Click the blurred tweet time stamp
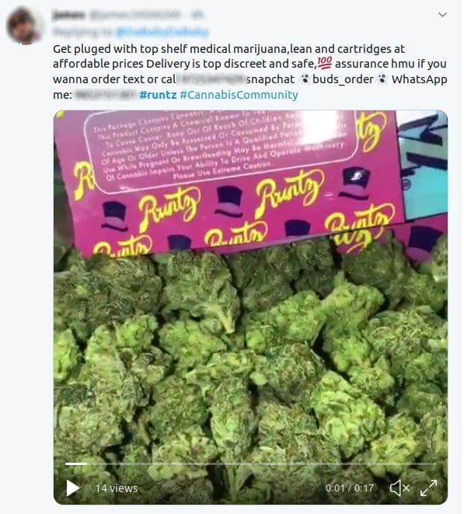This screenshot has height=514, width=464. [x=198, y=15]
